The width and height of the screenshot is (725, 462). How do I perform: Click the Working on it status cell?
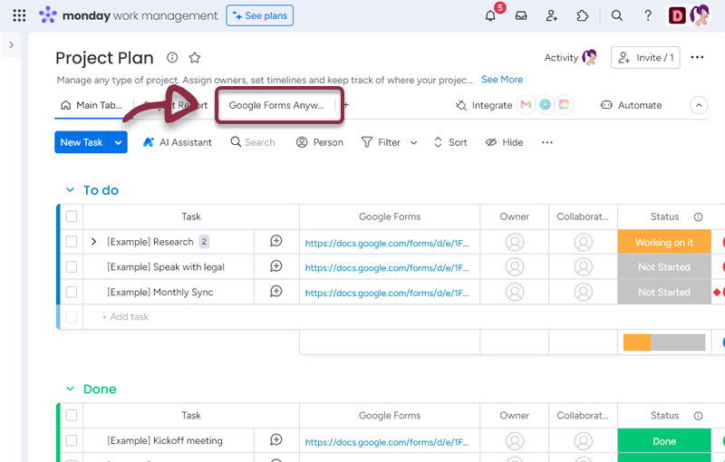(663, 242)
